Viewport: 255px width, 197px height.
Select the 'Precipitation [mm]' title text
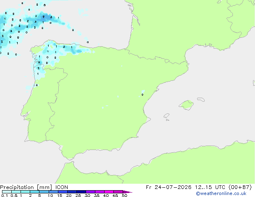pos(26,187)
